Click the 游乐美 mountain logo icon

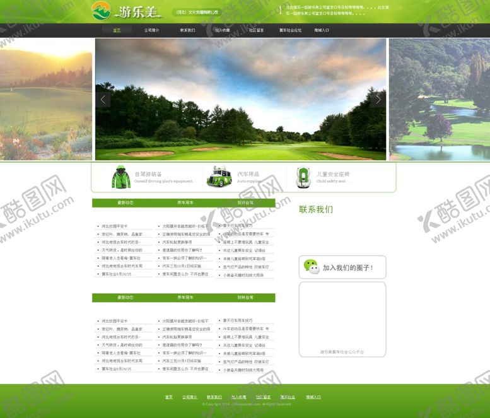pos(101,11)
